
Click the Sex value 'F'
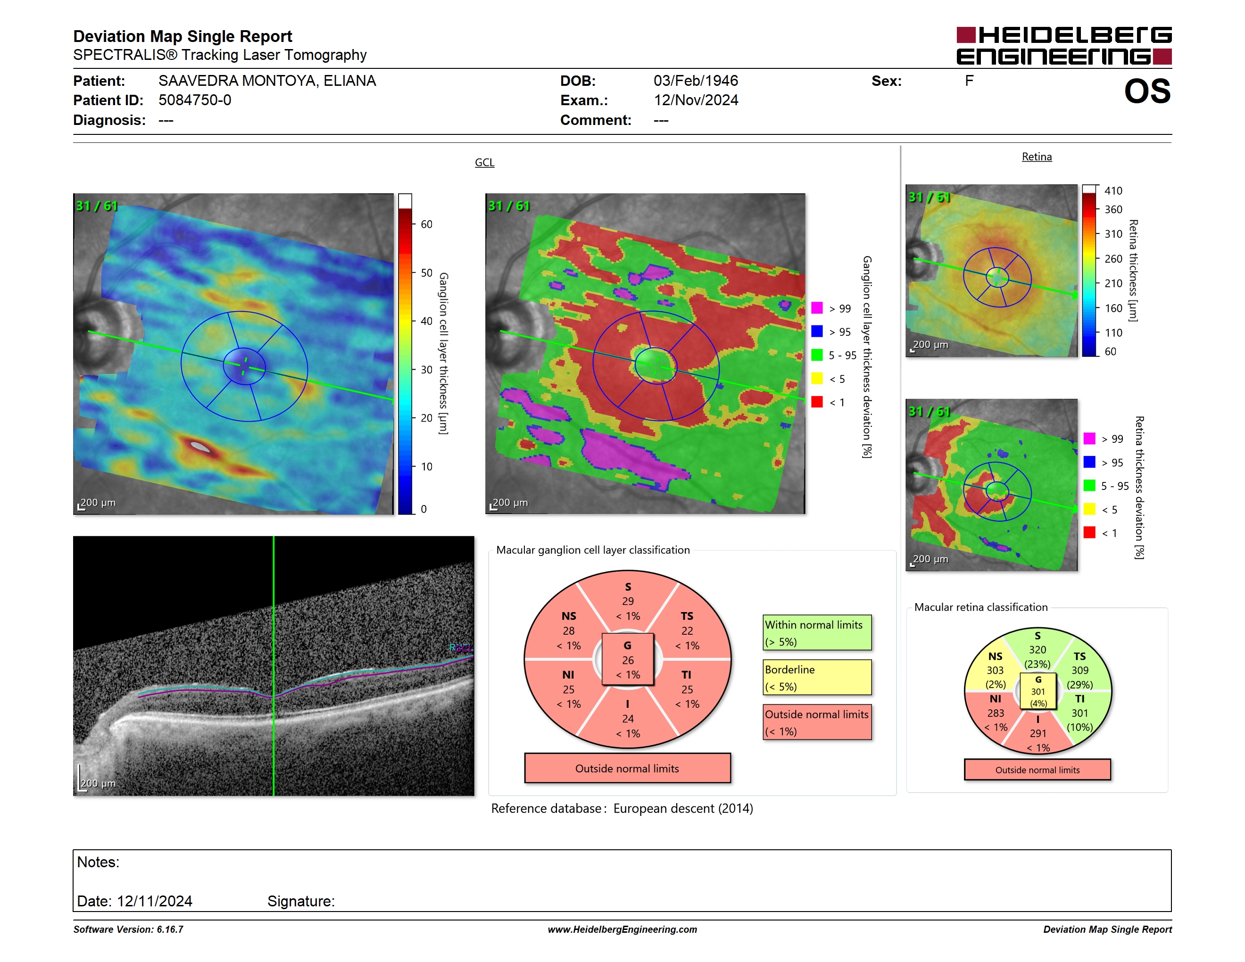coord(969,81)
